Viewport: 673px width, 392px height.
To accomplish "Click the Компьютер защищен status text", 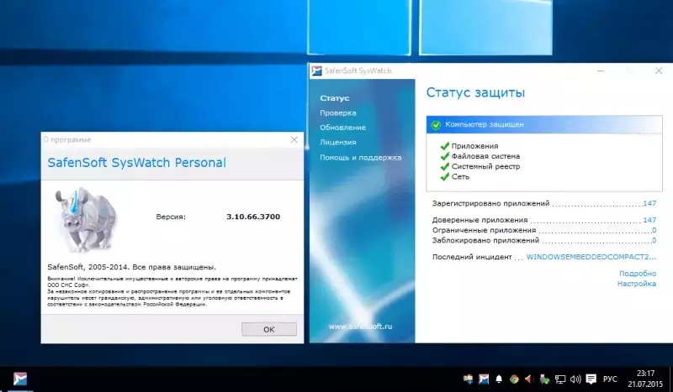I will [x=485, y=124].
